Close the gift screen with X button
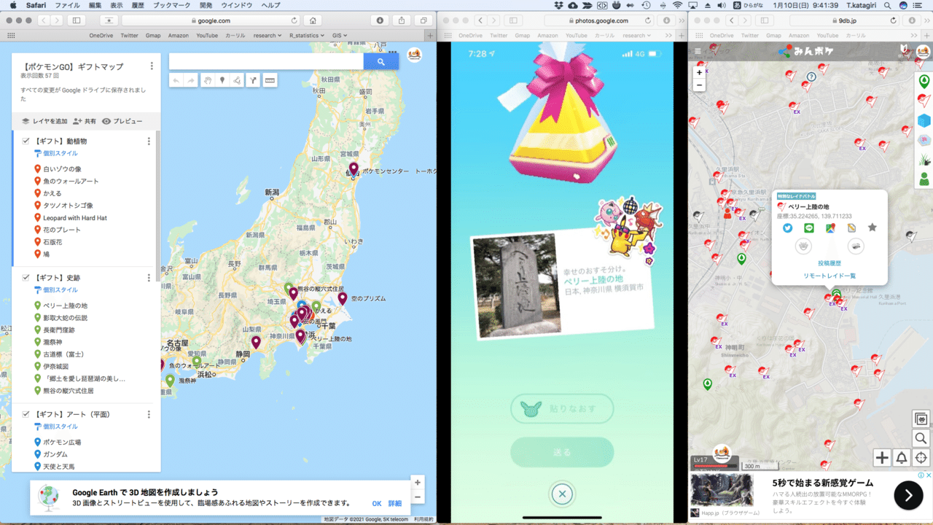 pos(561,494)
